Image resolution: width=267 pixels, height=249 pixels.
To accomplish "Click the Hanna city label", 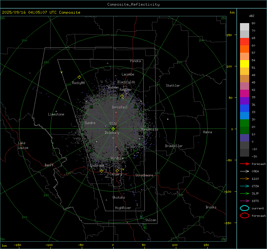I will click(x=207, y=132).
